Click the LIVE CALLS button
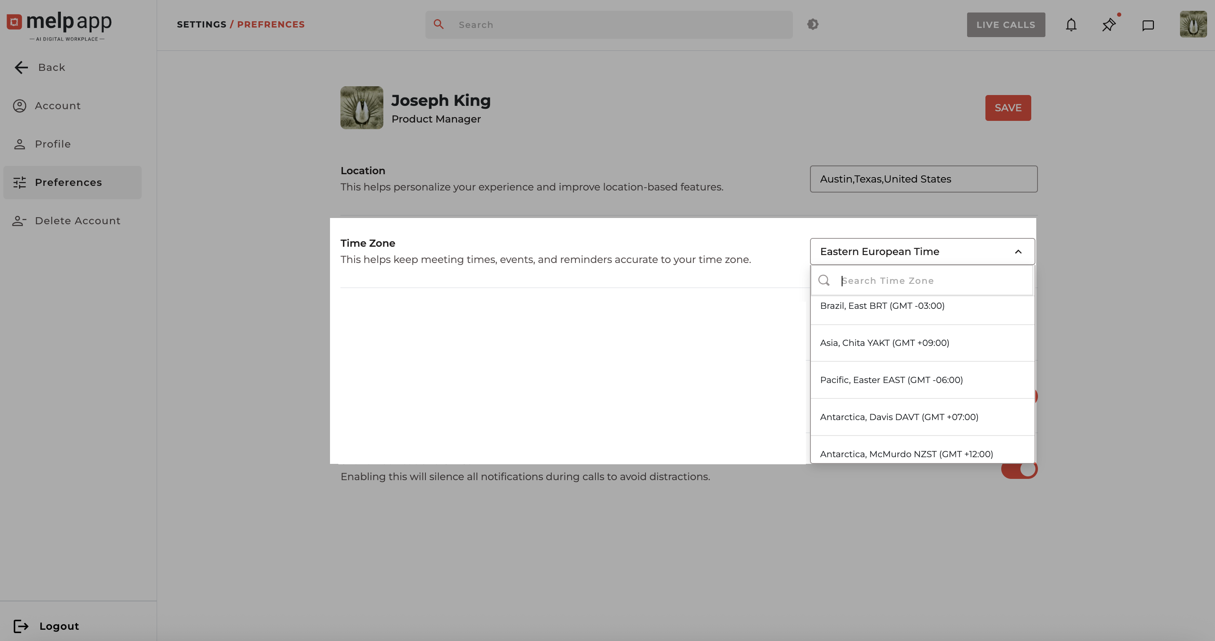The image size is (1215, 641). (1005, 25)
